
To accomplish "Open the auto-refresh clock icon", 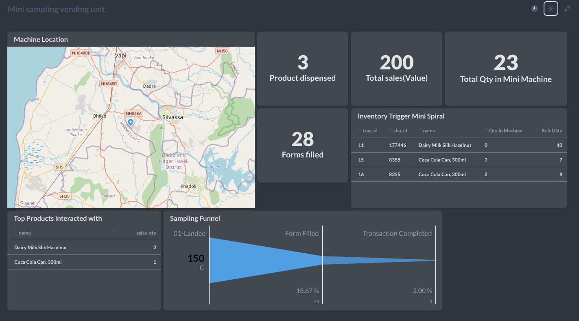I will [535, 9].
